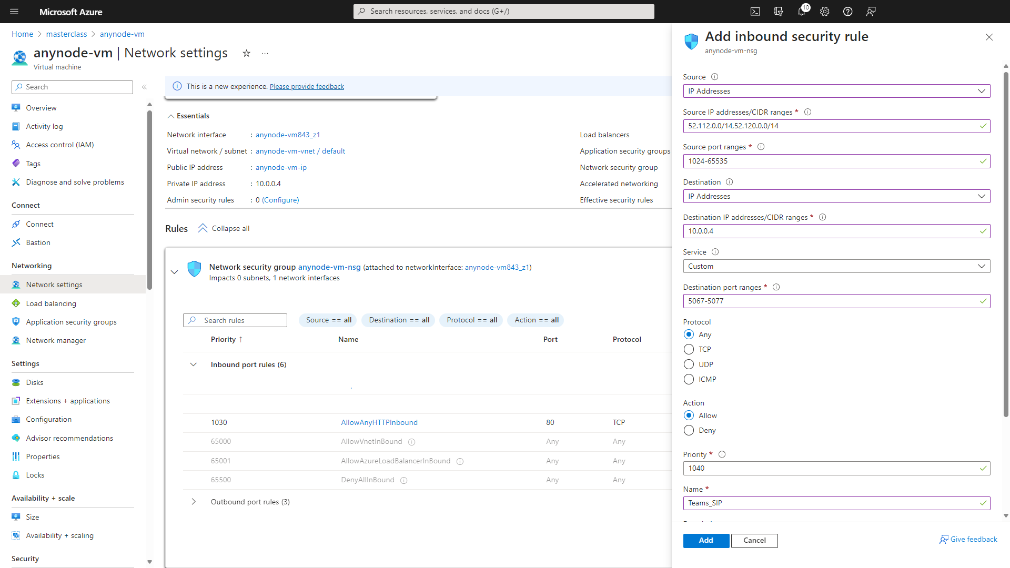This screenshot has height=568, width=1010.
Task: Select the TCP protocol radio button
Action: click(x=689, y=349)
